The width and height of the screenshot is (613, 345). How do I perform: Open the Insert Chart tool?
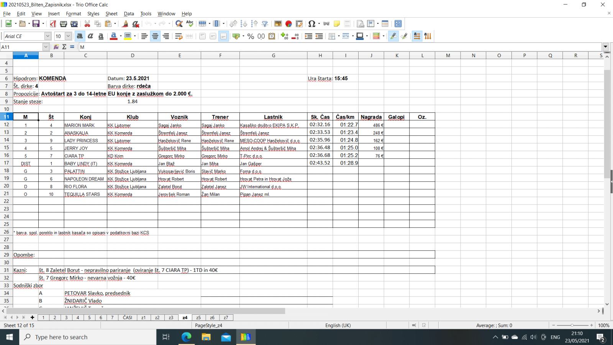tap(288, 24)
